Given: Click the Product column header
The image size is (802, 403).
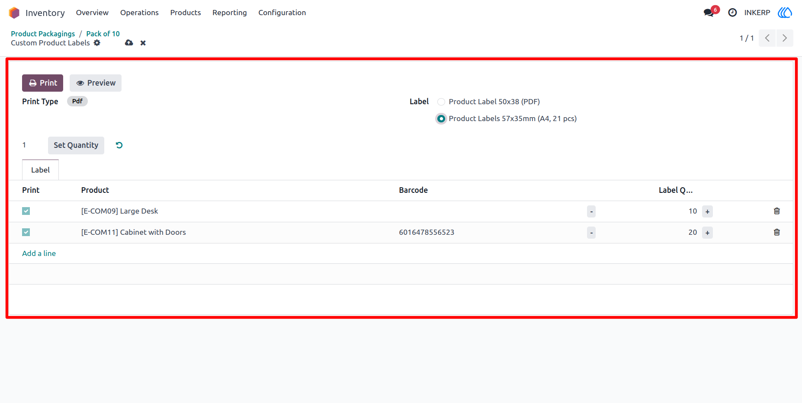Looking at the screenshot, I should (x=95, y=190).
